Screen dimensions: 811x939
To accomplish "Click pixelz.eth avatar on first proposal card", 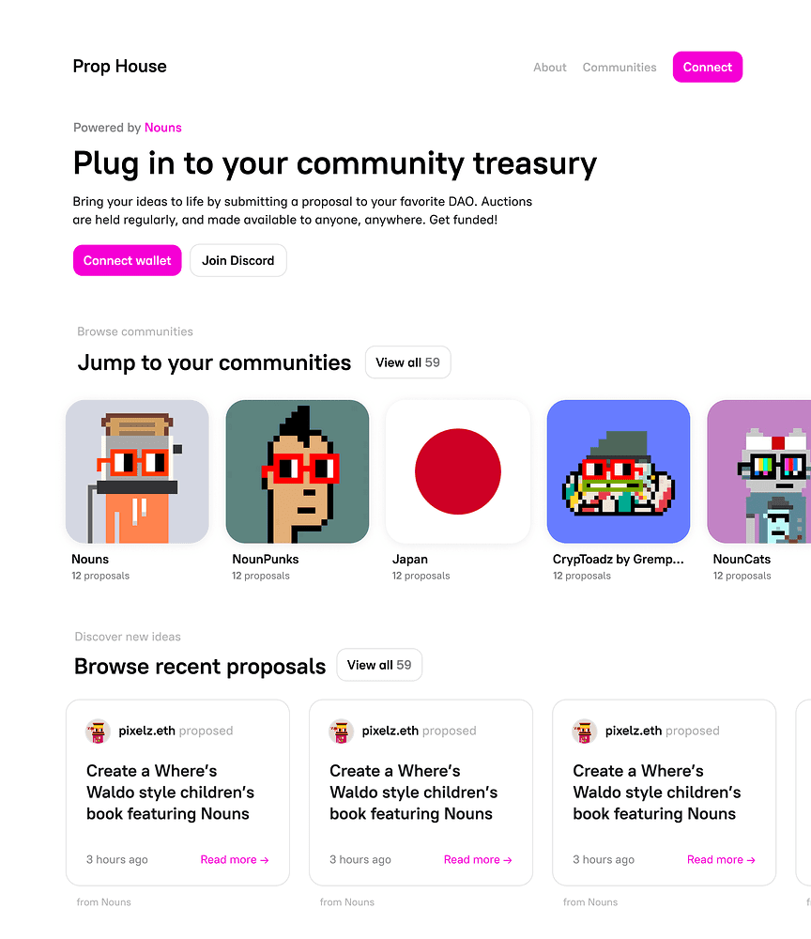I will [x=98, y=731].
